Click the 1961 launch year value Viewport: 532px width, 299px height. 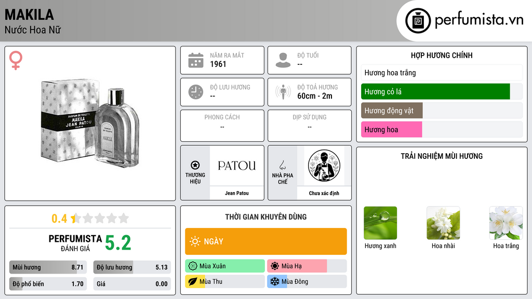tap(218, 64)
